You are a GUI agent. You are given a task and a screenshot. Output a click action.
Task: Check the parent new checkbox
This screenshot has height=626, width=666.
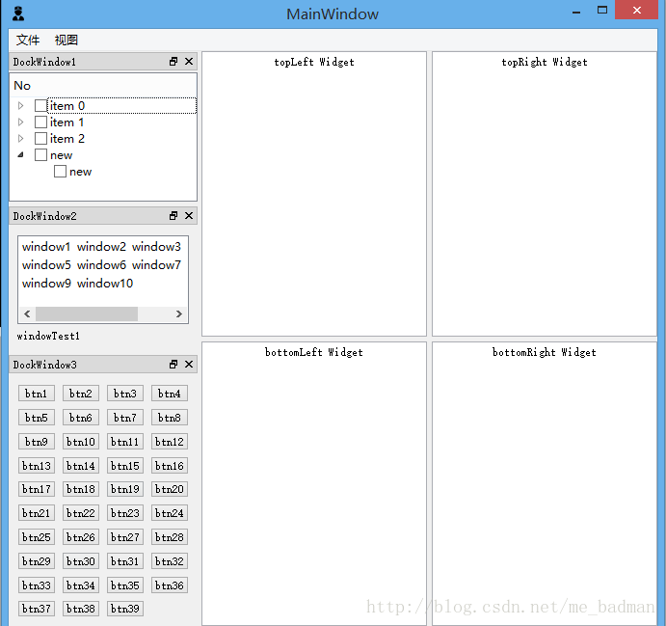point(40,154)
